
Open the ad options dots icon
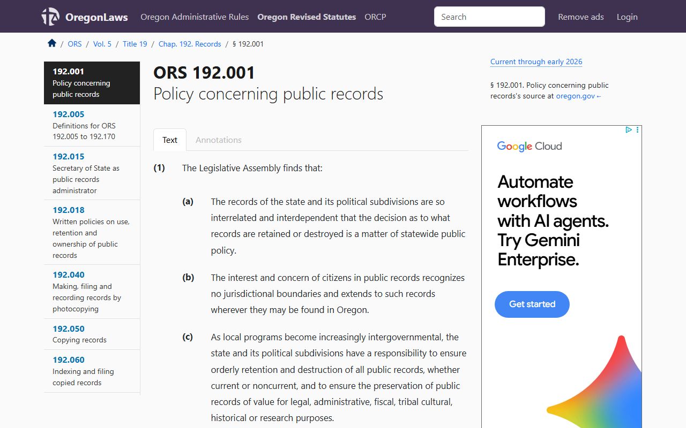(637, 129)
